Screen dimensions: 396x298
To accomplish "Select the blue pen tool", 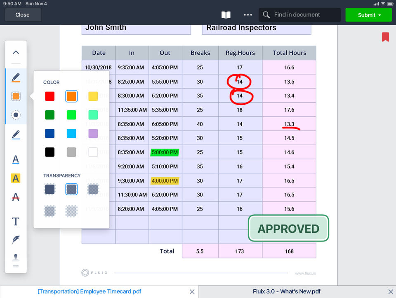I will coord(16,135).
